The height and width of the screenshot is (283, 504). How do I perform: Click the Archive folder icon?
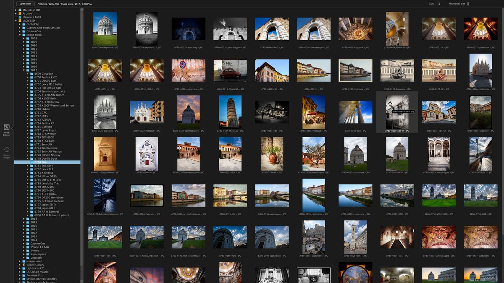pyautogui.click(x=20, y=13)
